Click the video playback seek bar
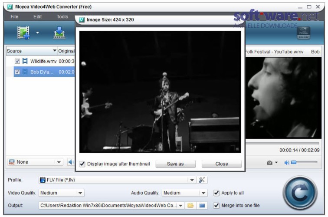This screenshot has width=328, height=217. (x=282, y=143)
